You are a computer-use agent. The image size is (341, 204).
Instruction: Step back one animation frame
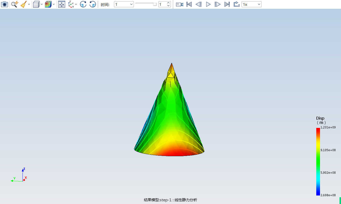[x=199, y=4]
